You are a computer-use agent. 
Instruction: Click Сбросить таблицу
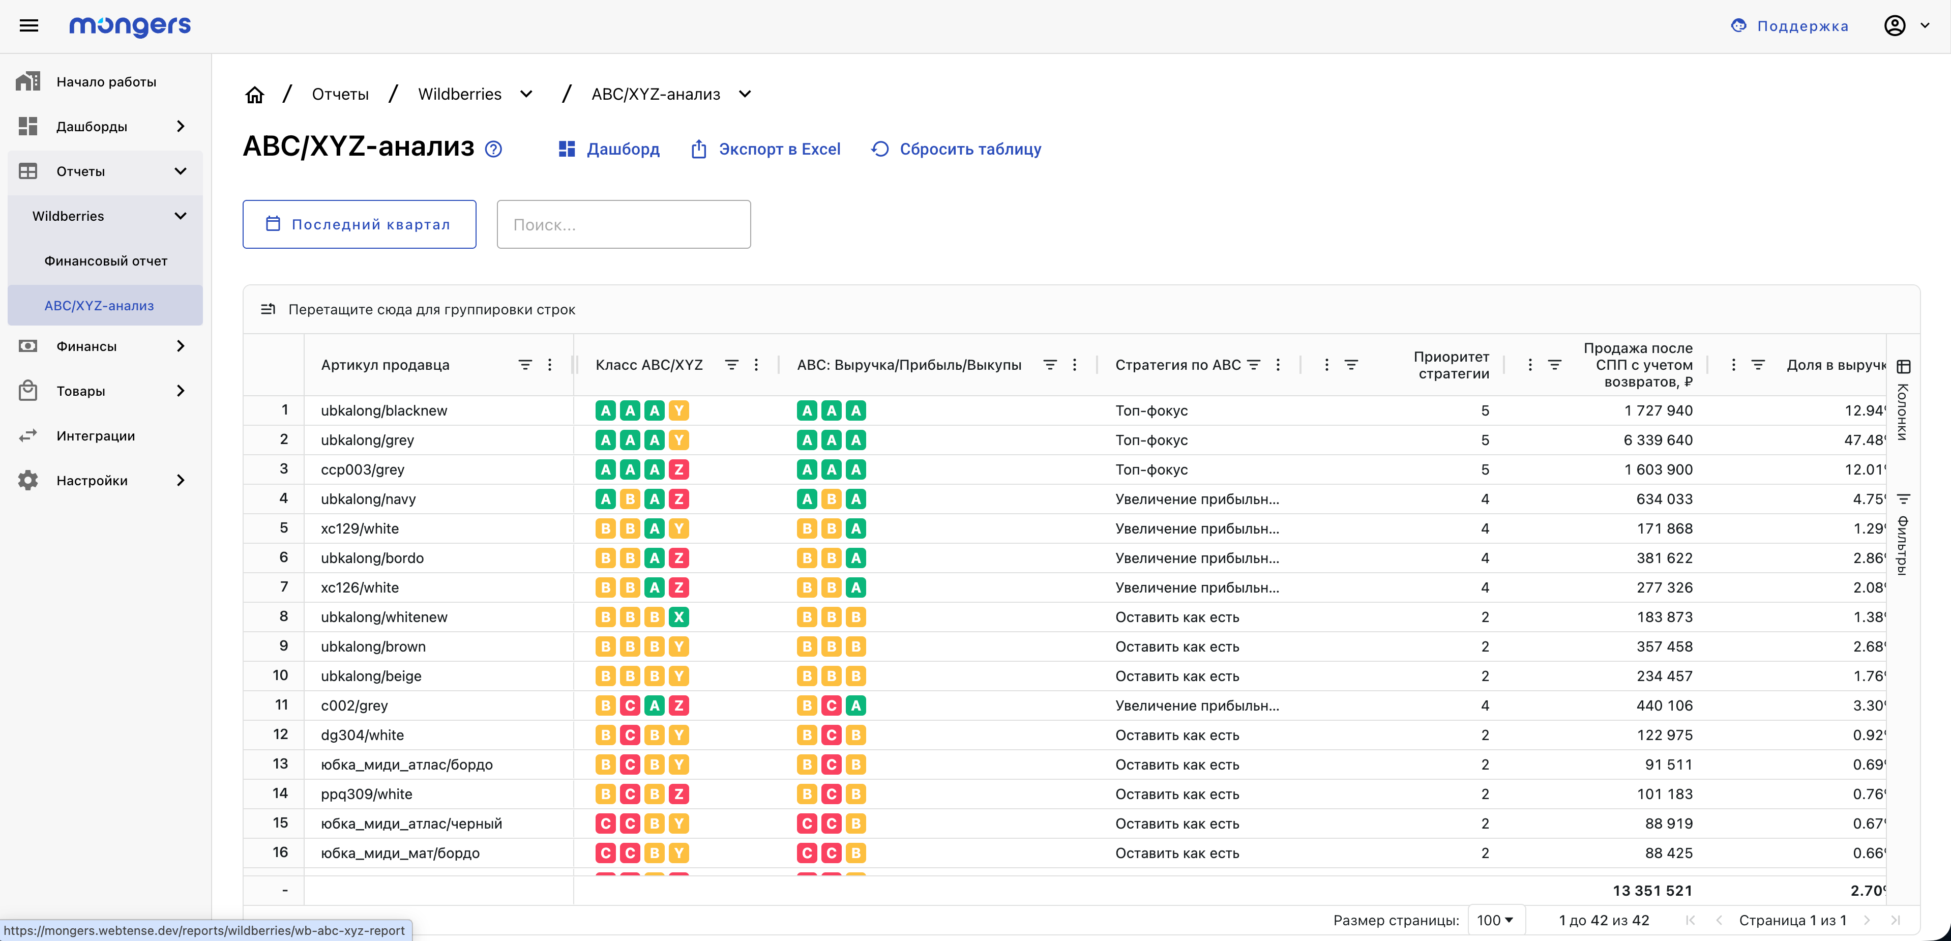coord(956,149)
